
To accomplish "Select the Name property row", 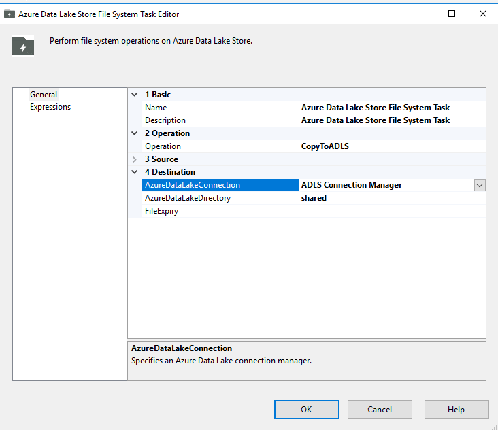I will tap(314, 107).
